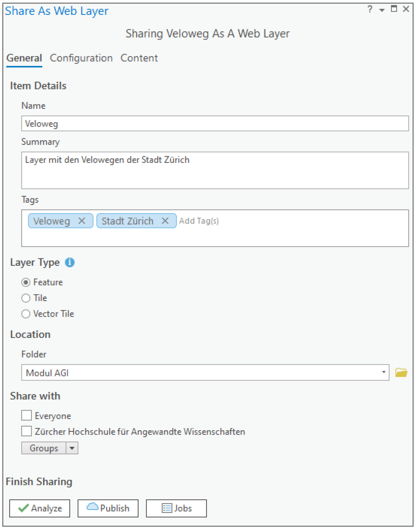The image size is (417, 529).
Task: Click into the Summary text field
Action: coord(215,170)
